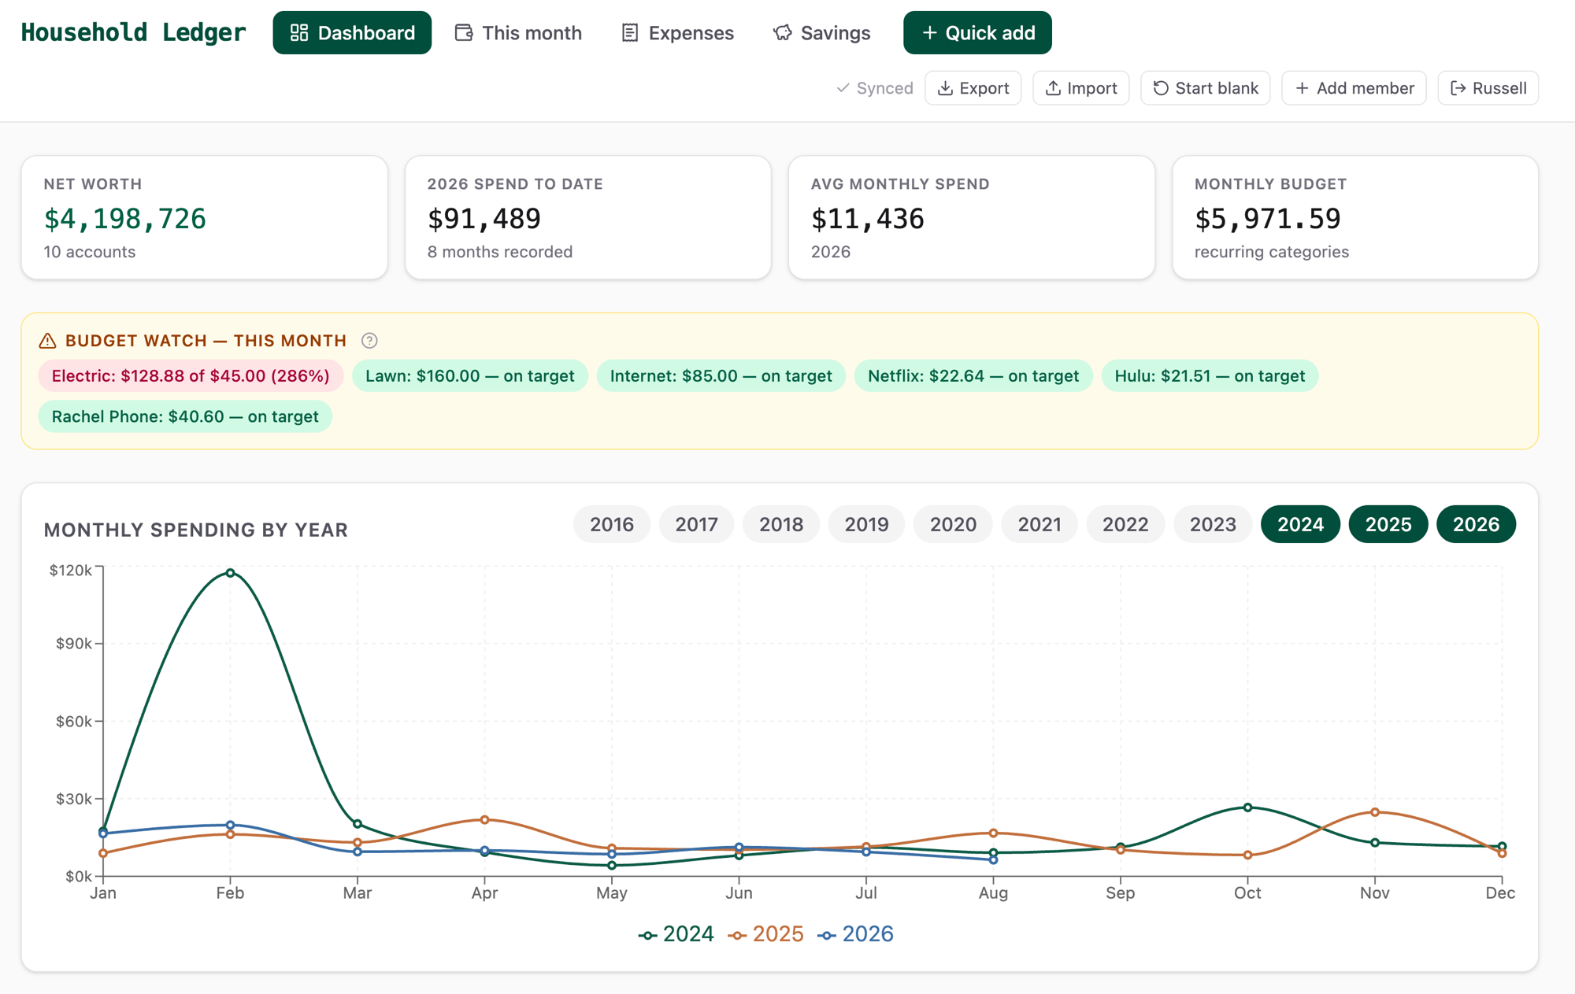Click the 2024 October data point
The image size is (1575, 994).
coord(1247,807)
